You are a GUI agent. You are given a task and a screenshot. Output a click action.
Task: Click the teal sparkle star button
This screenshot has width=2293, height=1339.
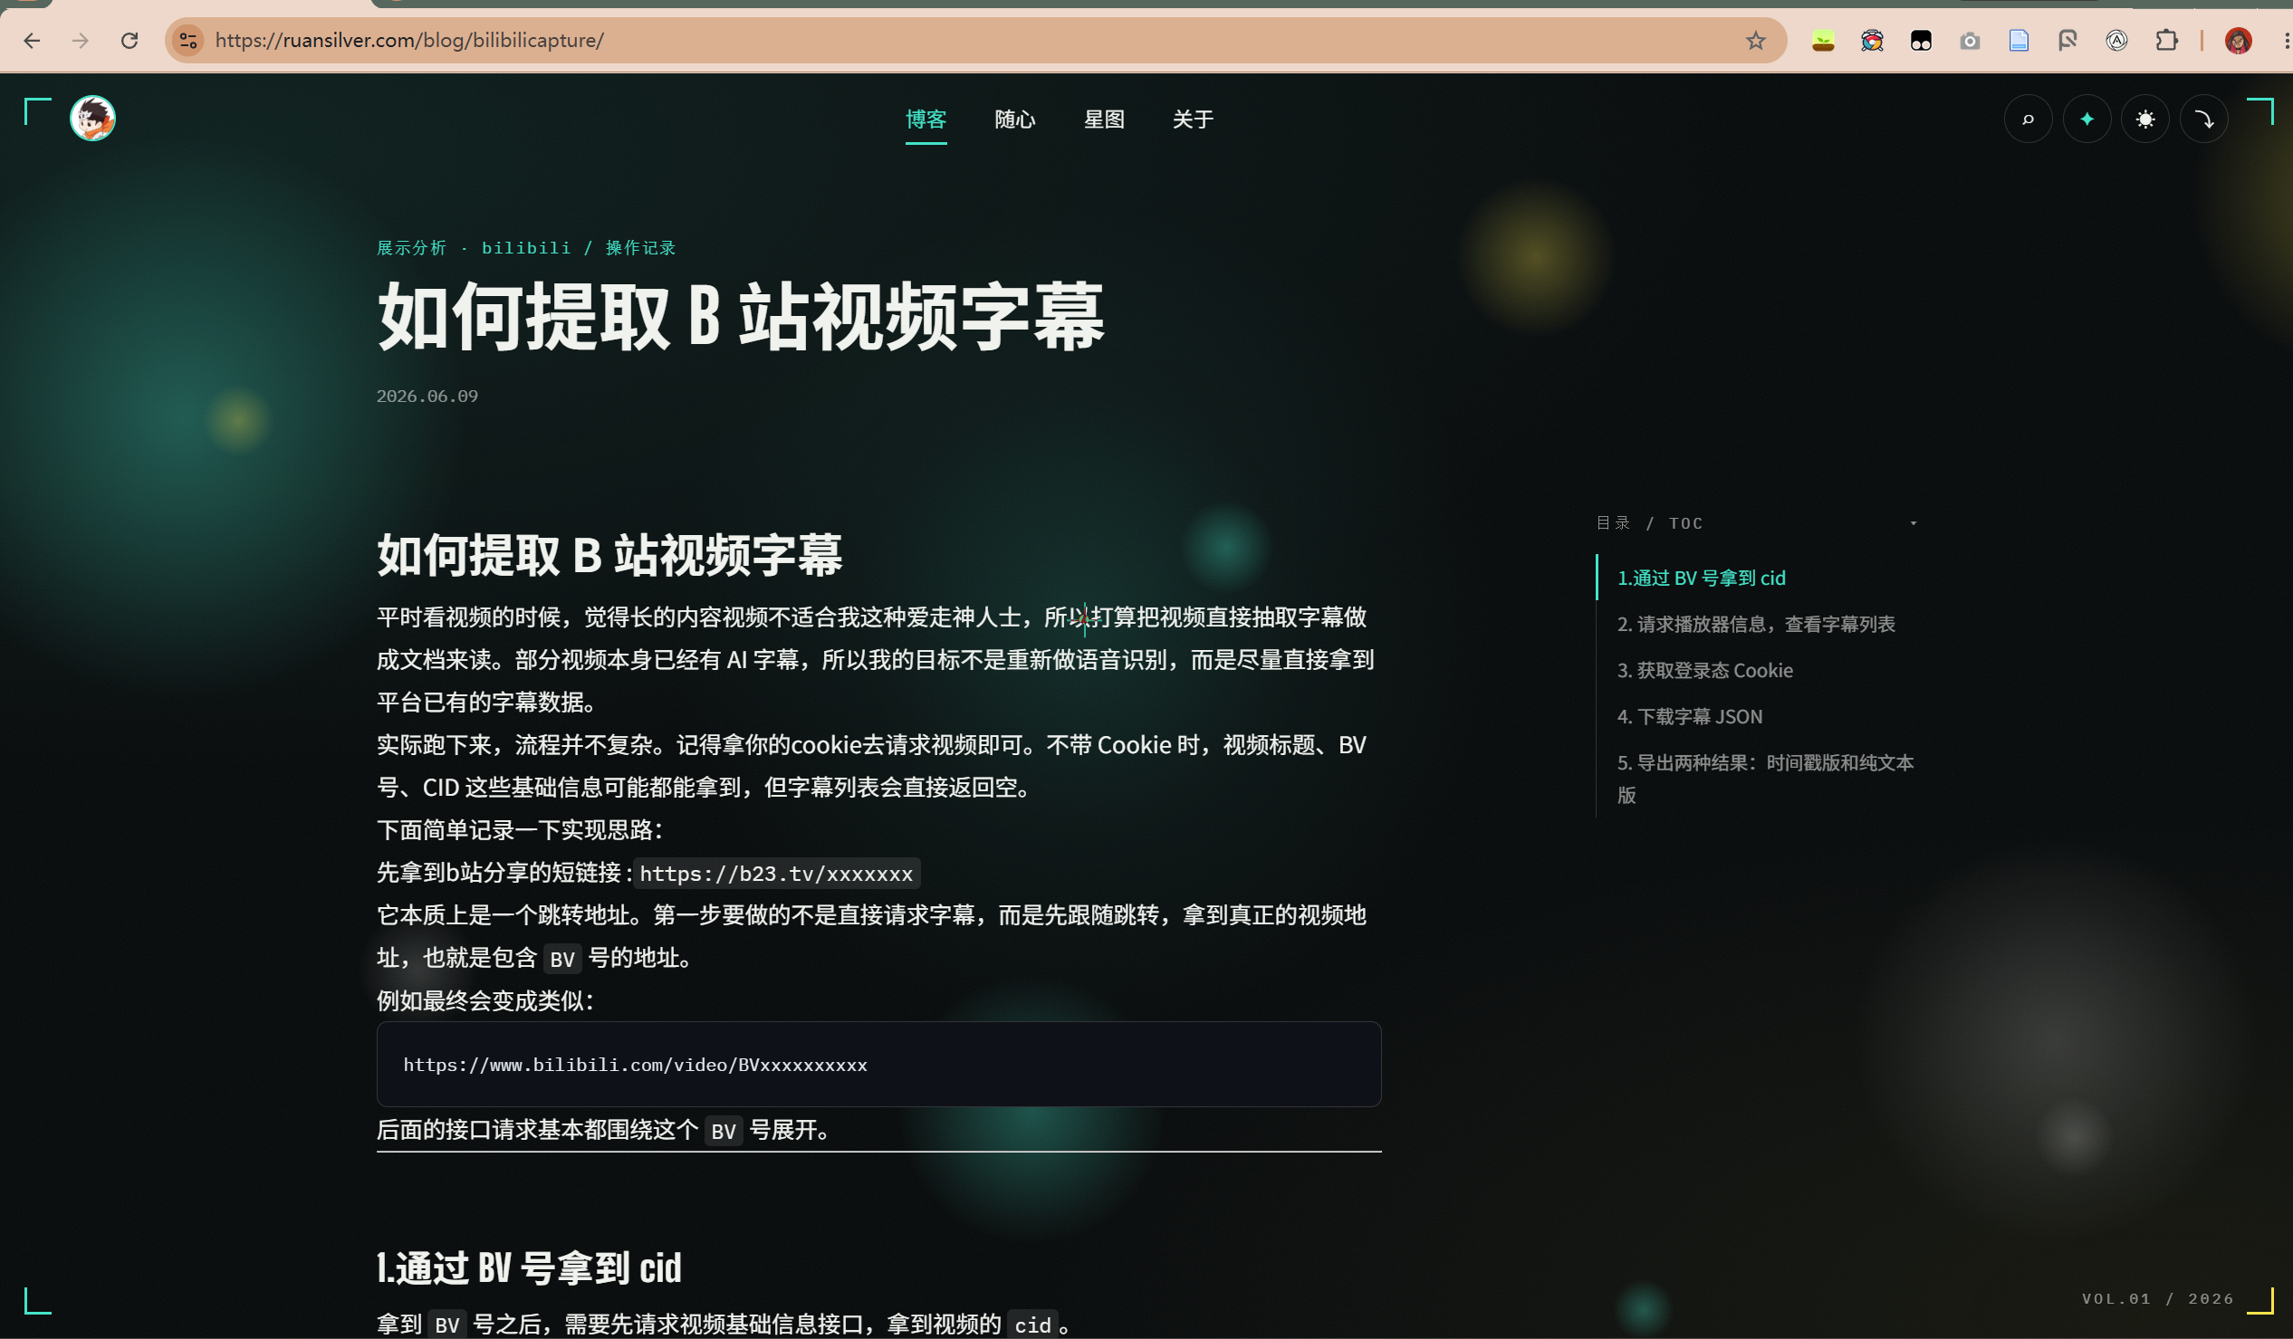point(2087,120)
